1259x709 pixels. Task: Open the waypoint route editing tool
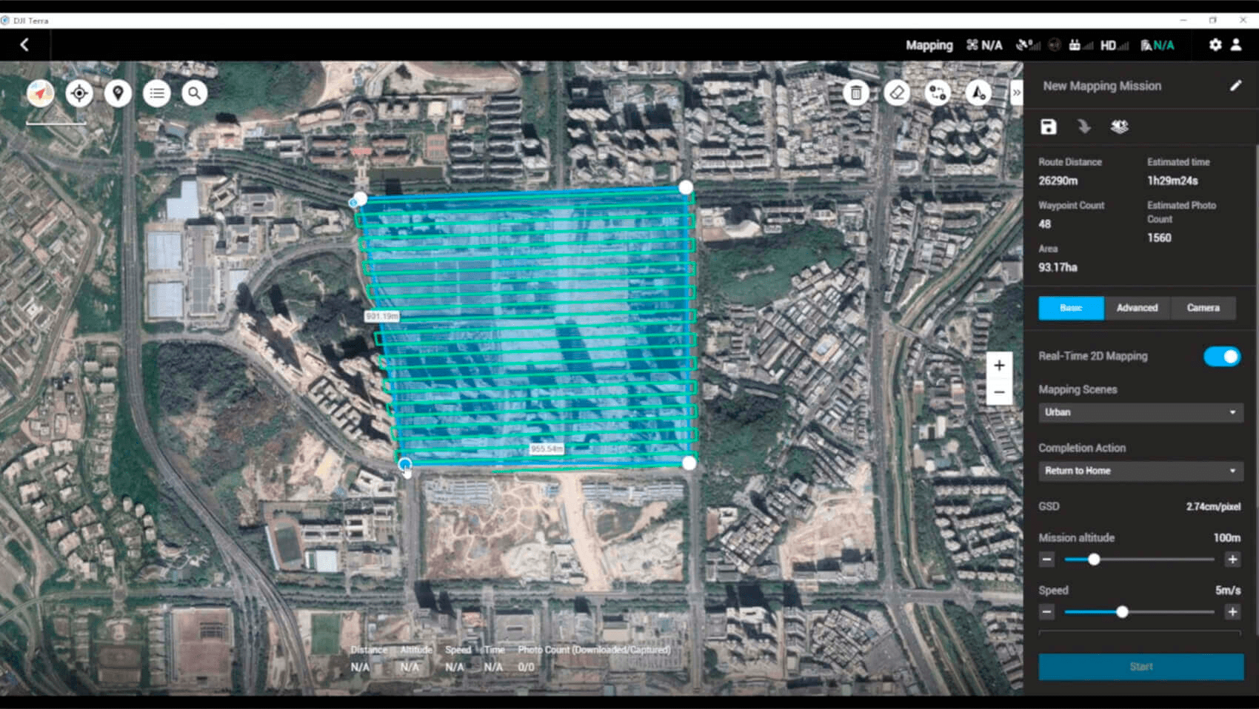tap(937, 93)
